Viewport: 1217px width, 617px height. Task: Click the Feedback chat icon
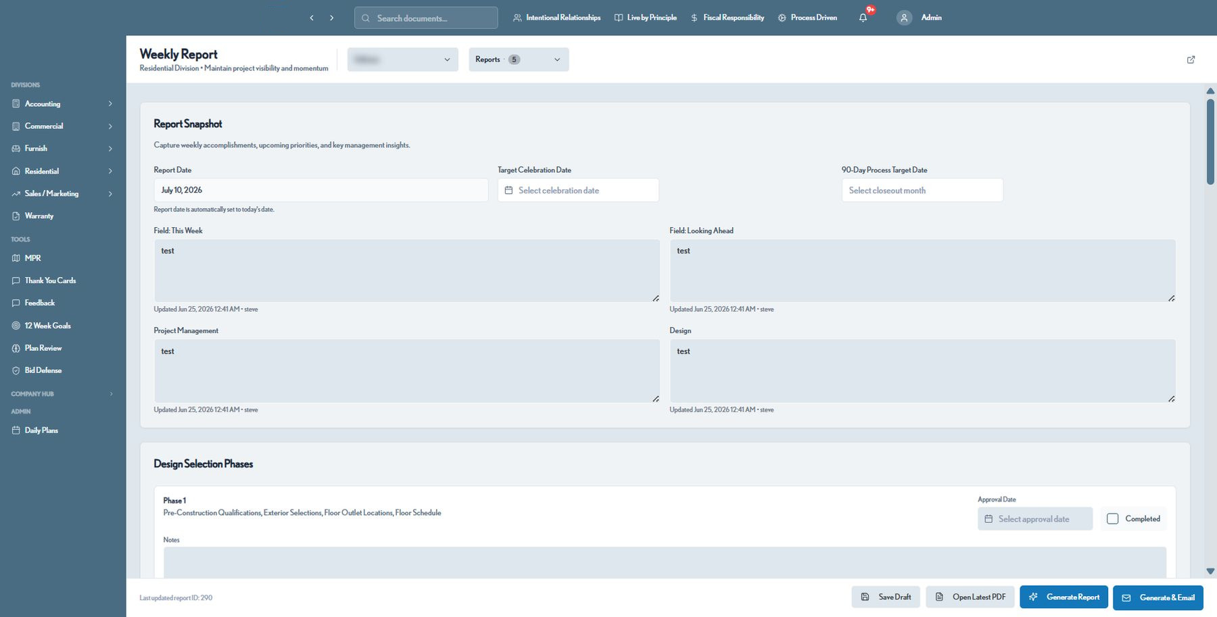point(16,303)
